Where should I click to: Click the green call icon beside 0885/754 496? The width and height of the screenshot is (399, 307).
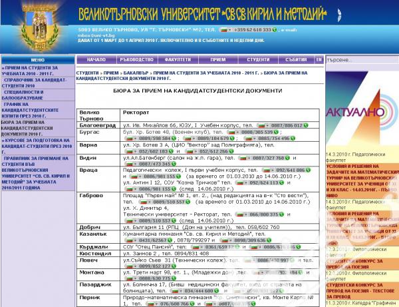tap(293, 139)
